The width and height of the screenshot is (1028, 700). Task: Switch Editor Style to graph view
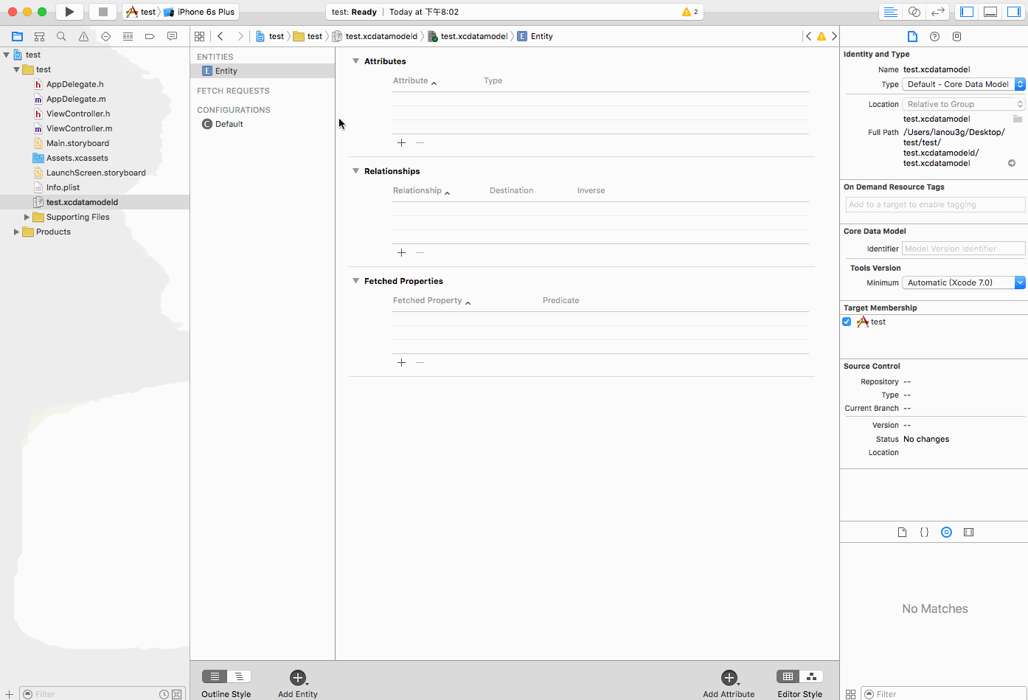(811, 676)
